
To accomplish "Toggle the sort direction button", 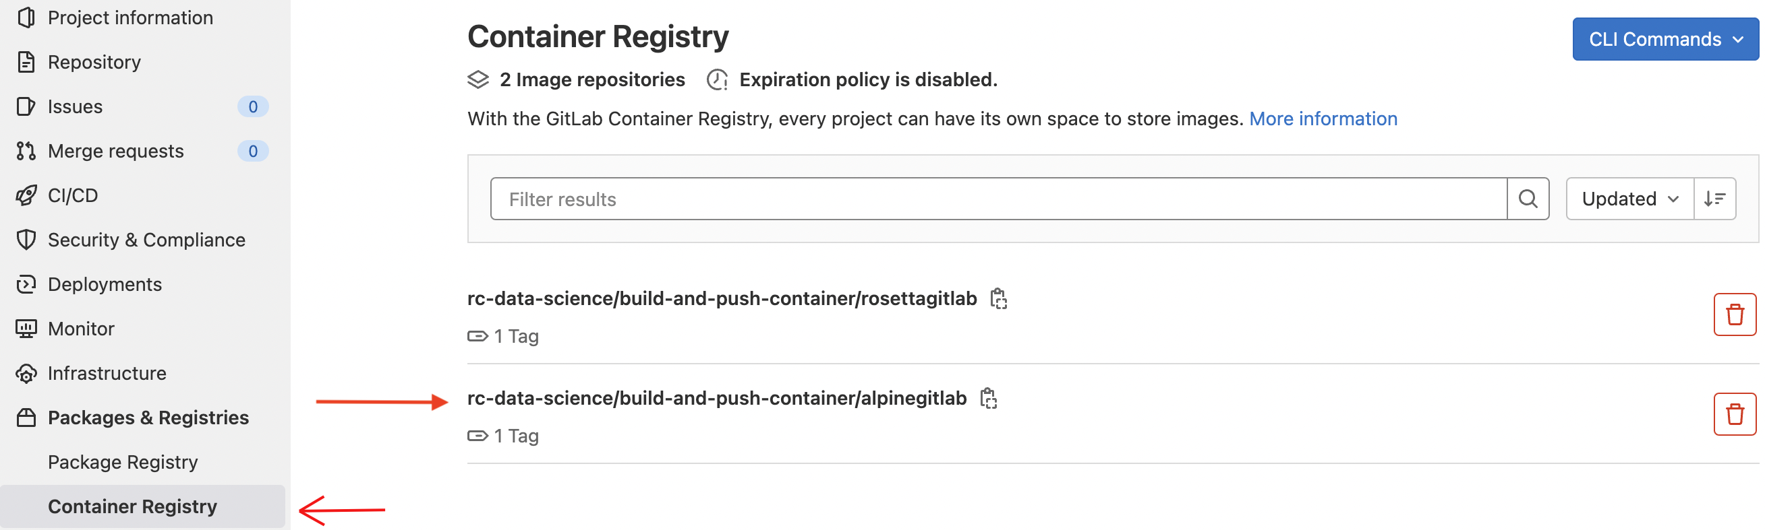I will [x=1714, y=199].
